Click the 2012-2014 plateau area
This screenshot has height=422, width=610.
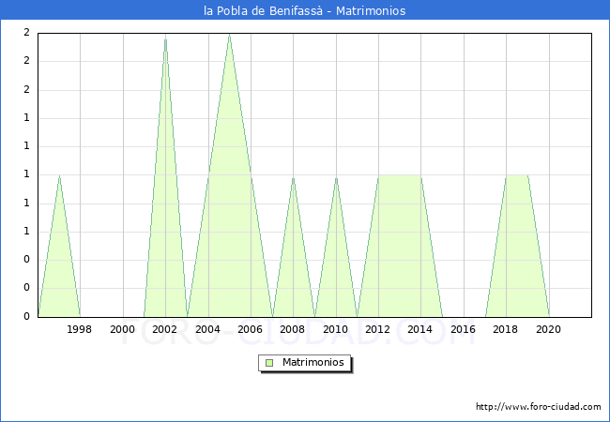coord(400,246)
